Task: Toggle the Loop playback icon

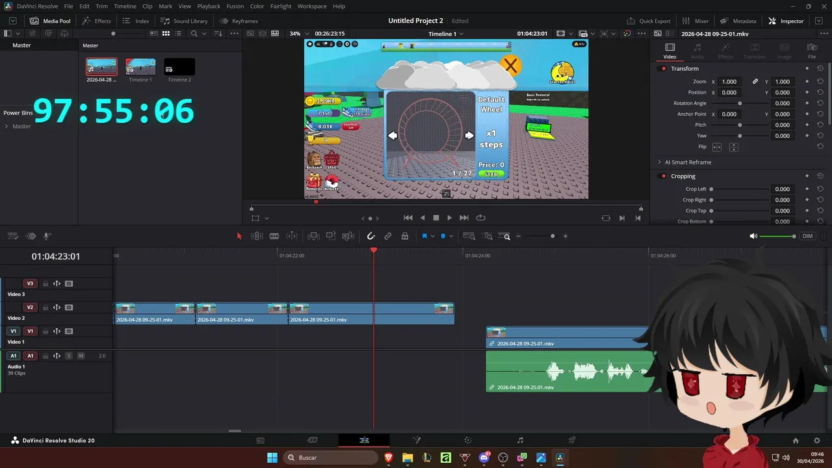Action: (481, 218)
